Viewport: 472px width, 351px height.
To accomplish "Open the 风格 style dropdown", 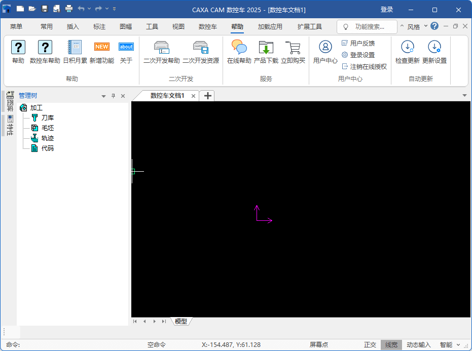I will tap(414, 27).
